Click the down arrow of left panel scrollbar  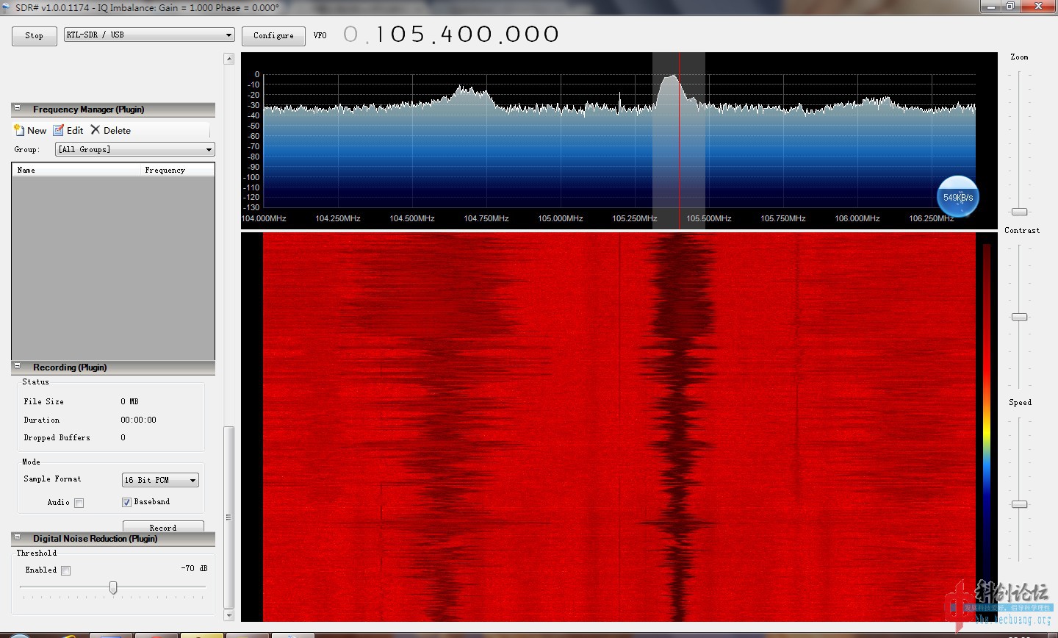click(228, 615)
